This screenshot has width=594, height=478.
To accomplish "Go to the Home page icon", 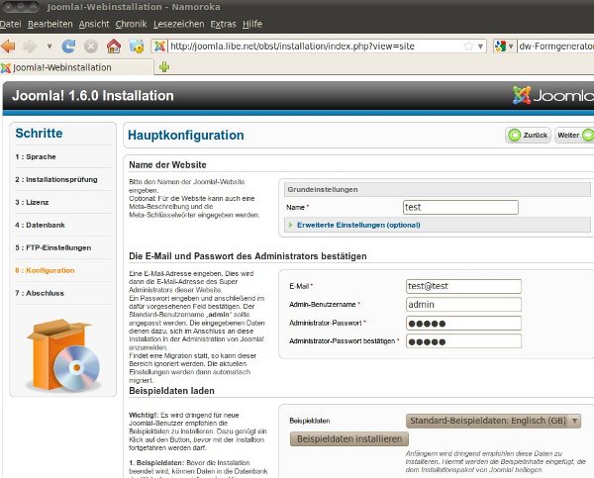I will coord(114,47).
